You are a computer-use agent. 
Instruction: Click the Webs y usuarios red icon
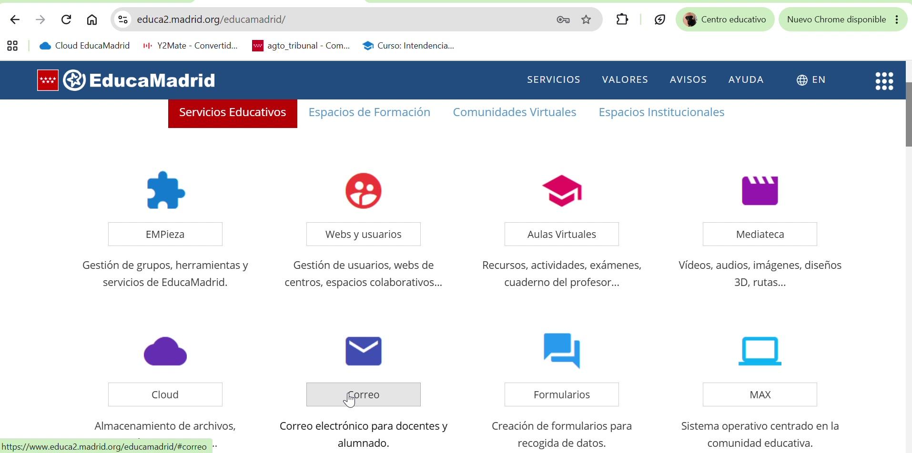coord(364,191)
